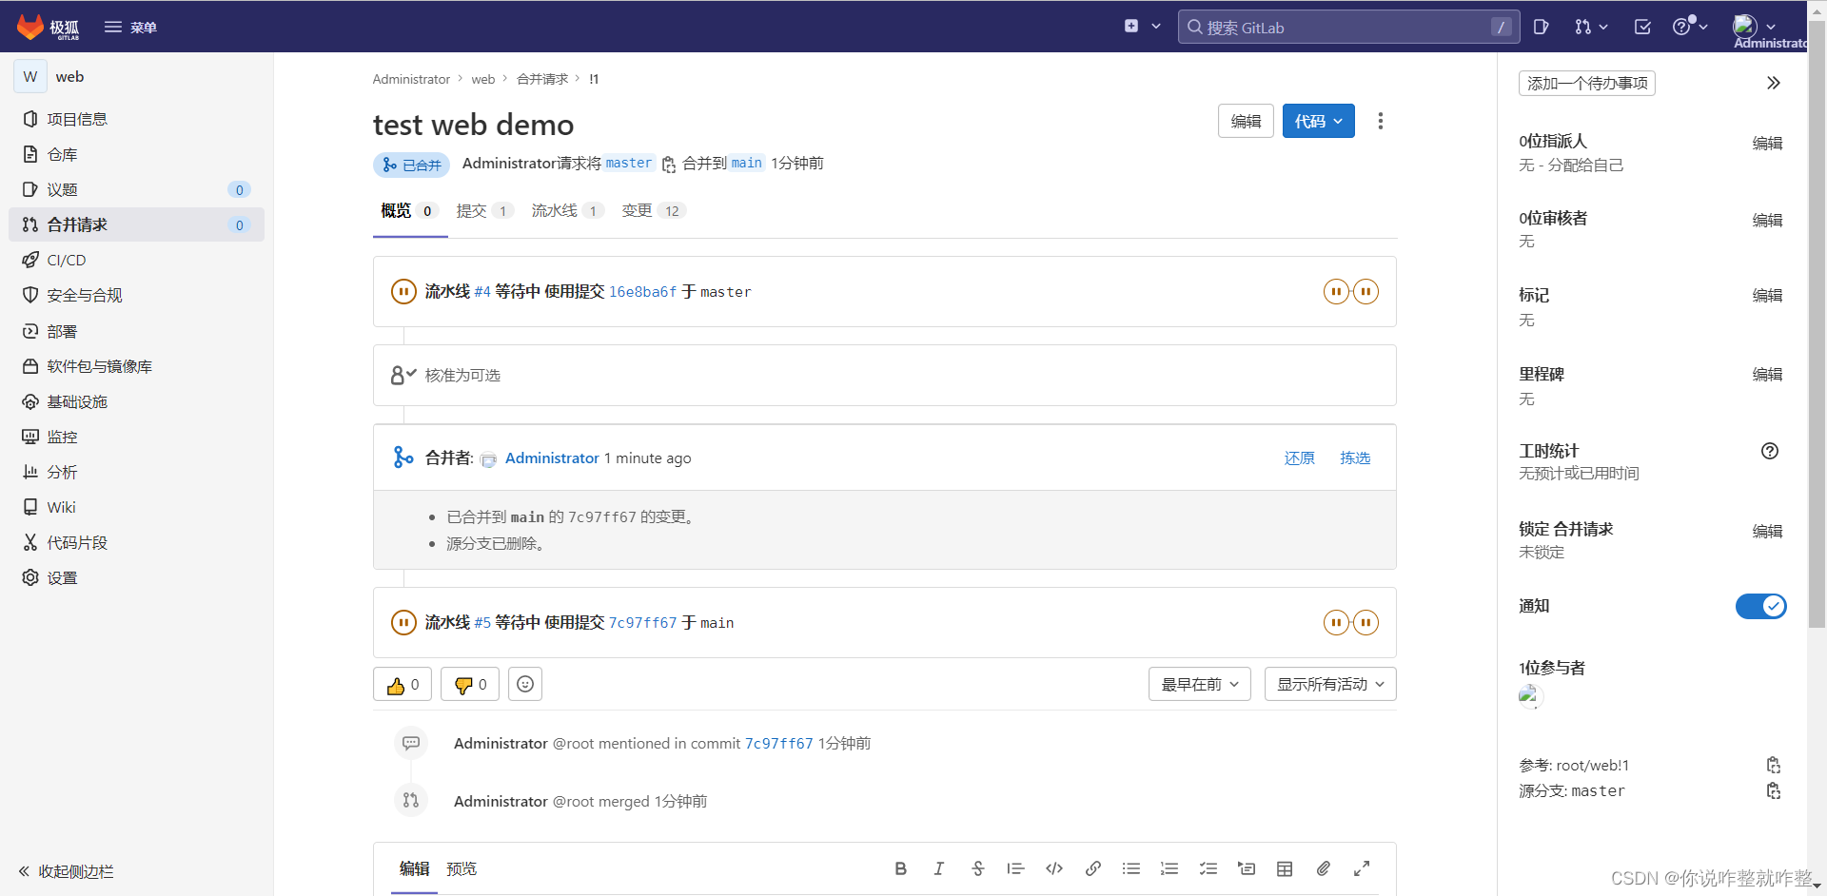Open the 菜单 hamburger menu
Screen dimensions: 1827x896
pyautogui.click(x=130, y=27)
